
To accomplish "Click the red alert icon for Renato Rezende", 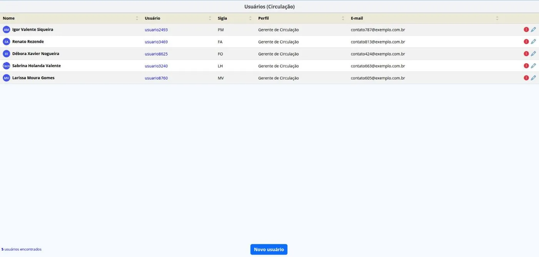I will [x=526, y=42].
